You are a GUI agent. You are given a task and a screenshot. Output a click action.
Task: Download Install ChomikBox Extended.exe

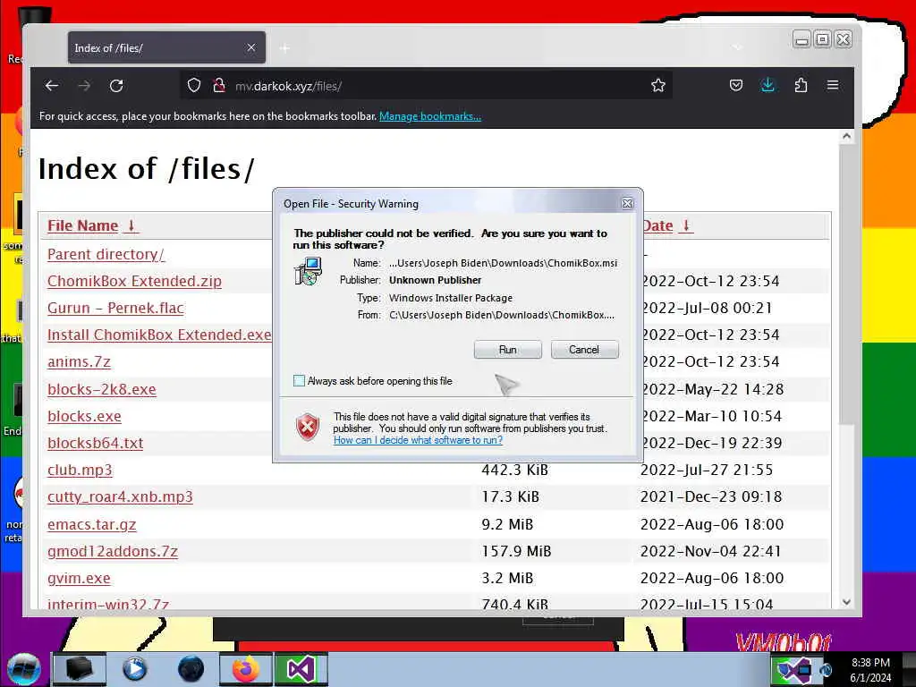(x=159, y=335)
